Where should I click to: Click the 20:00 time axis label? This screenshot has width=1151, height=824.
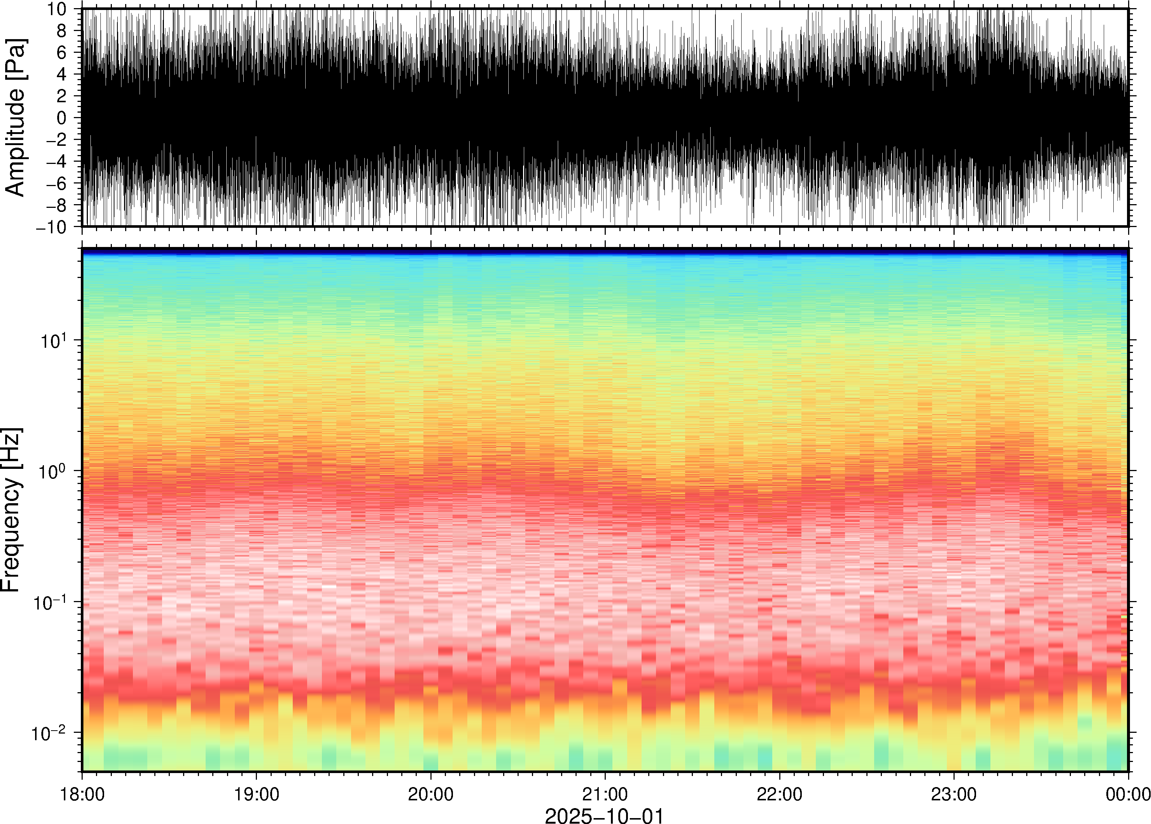pyautogui.click(x=431, y=794)
